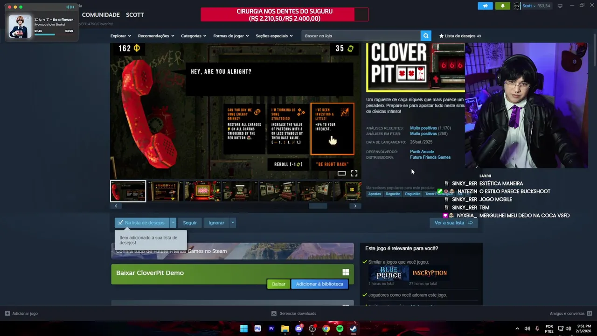Launch Photoshop from the taskbar

(x=257, y=329)
